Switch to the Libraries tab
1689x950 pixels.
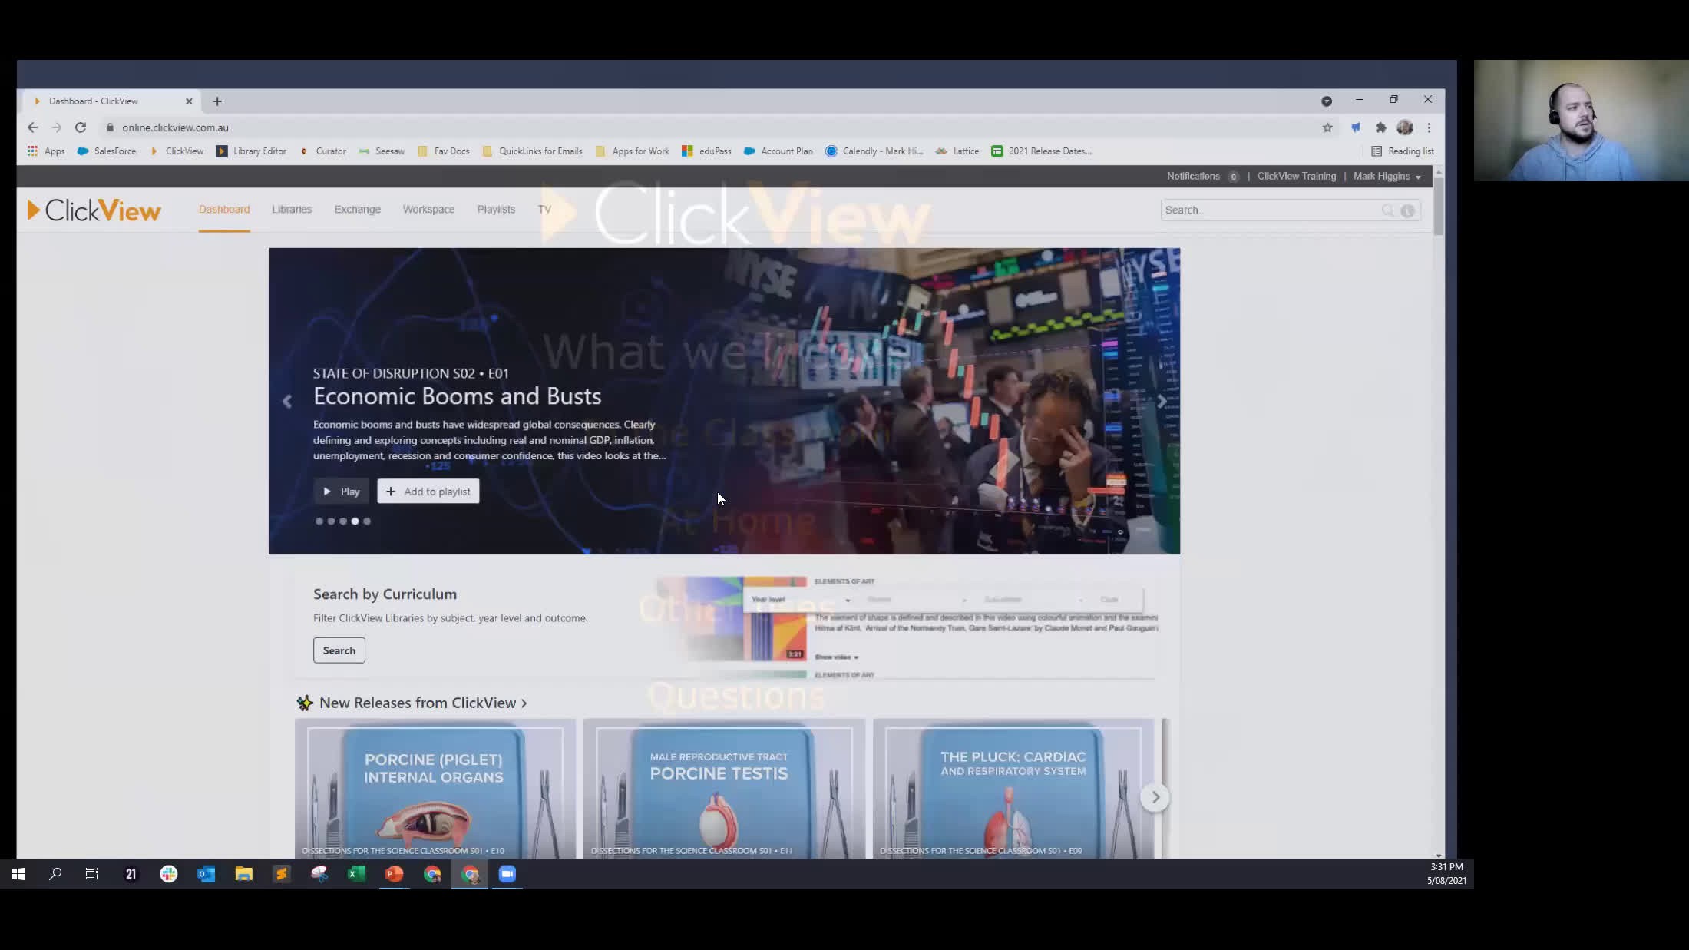click(292, 209)
